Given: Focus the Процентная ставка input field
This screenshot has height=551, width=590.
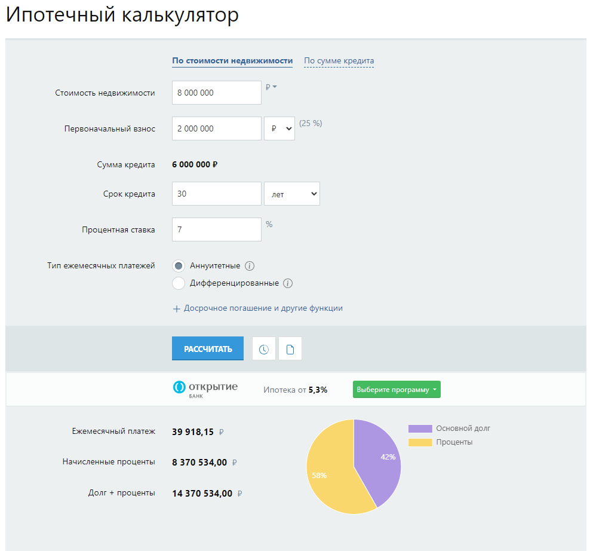Looking at the screenshot, I should coord(216,229).
